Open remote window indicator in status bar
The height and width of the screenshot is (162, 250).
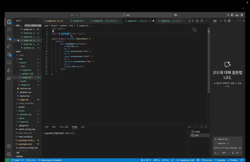click(8, 160)
